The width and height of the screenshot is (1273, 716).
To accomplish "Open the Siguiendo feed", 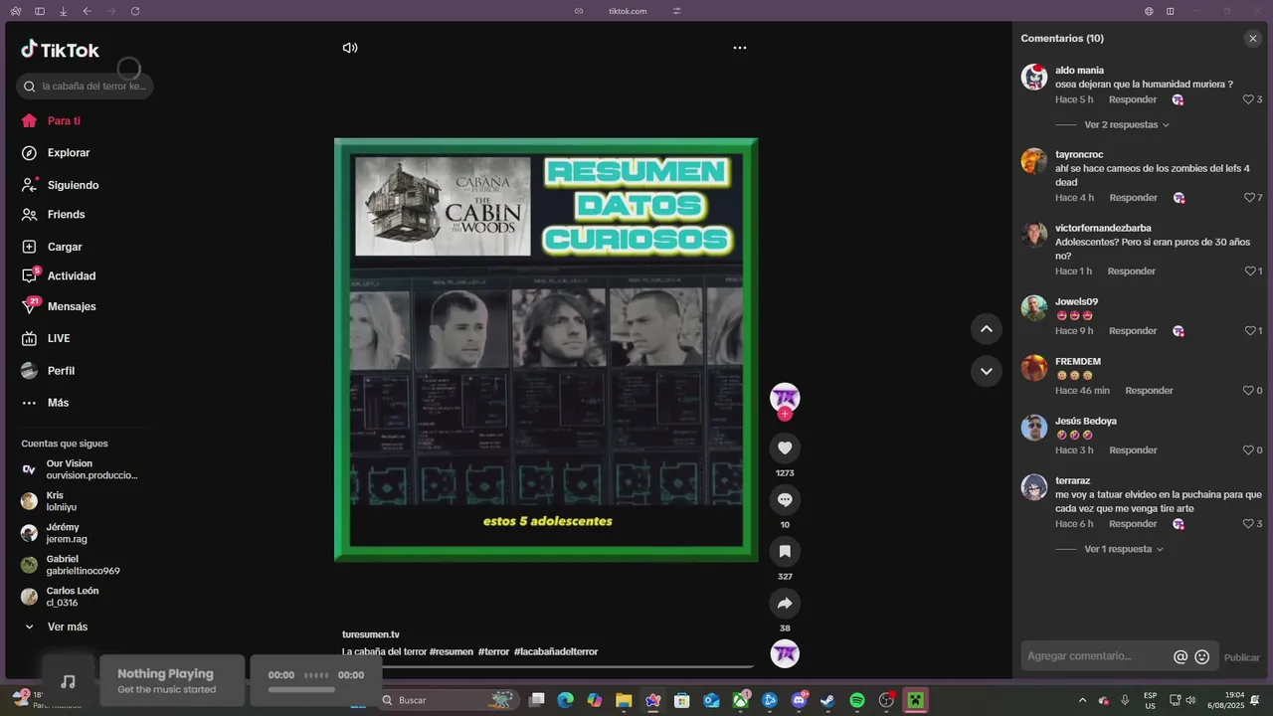I will pyautogui.click(x=73, y=185).
